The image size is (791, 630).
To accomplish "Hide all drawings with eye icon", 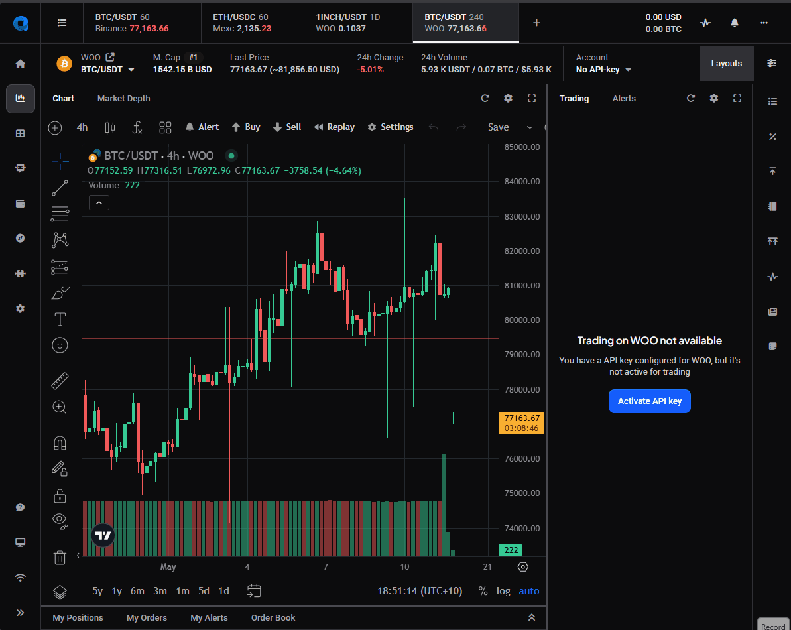I will coord(60,521).
